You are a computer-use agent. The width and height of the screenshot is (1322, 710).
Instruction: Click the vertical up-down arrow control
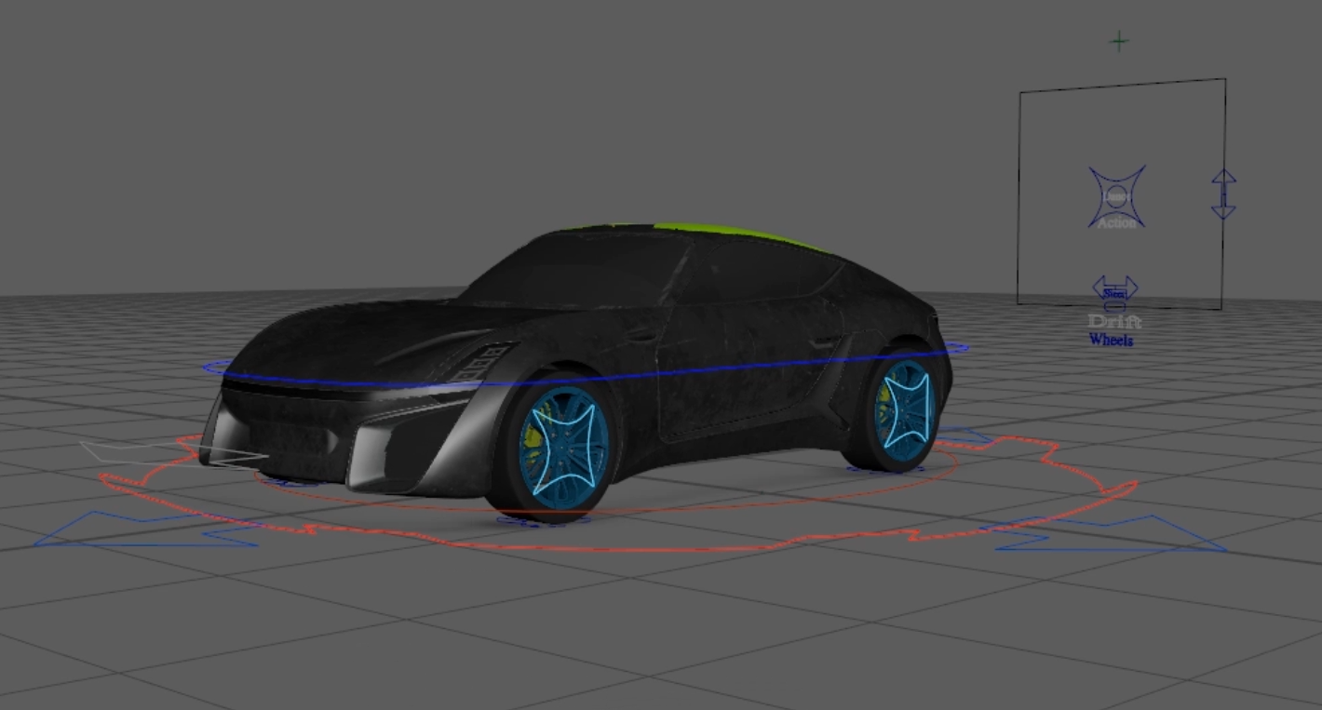click(x=1224, y=192)
